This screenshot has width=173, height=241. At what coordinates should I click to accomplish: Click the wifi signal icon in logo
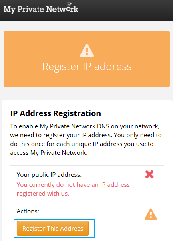[69, 4]
